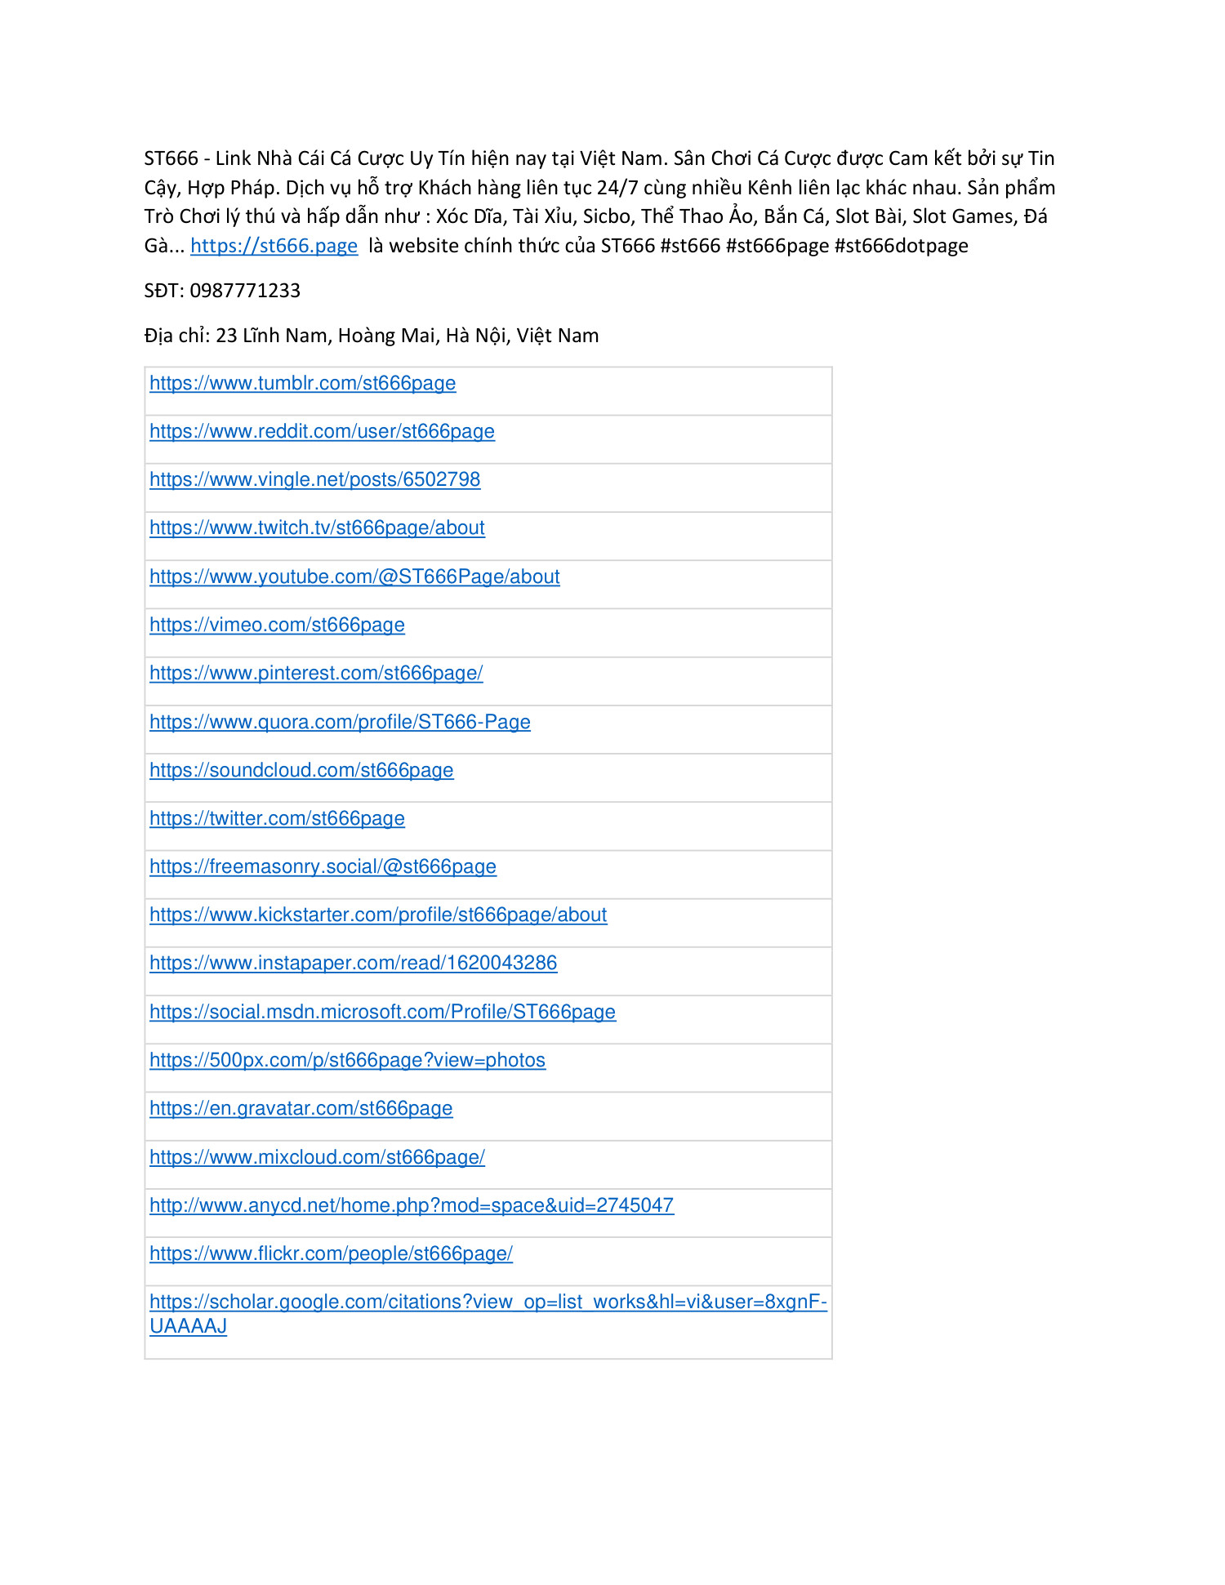Open the Vingle posts link
Image resolution: width=1225 pixels, height=1585 pixels.
pos(314,479)
